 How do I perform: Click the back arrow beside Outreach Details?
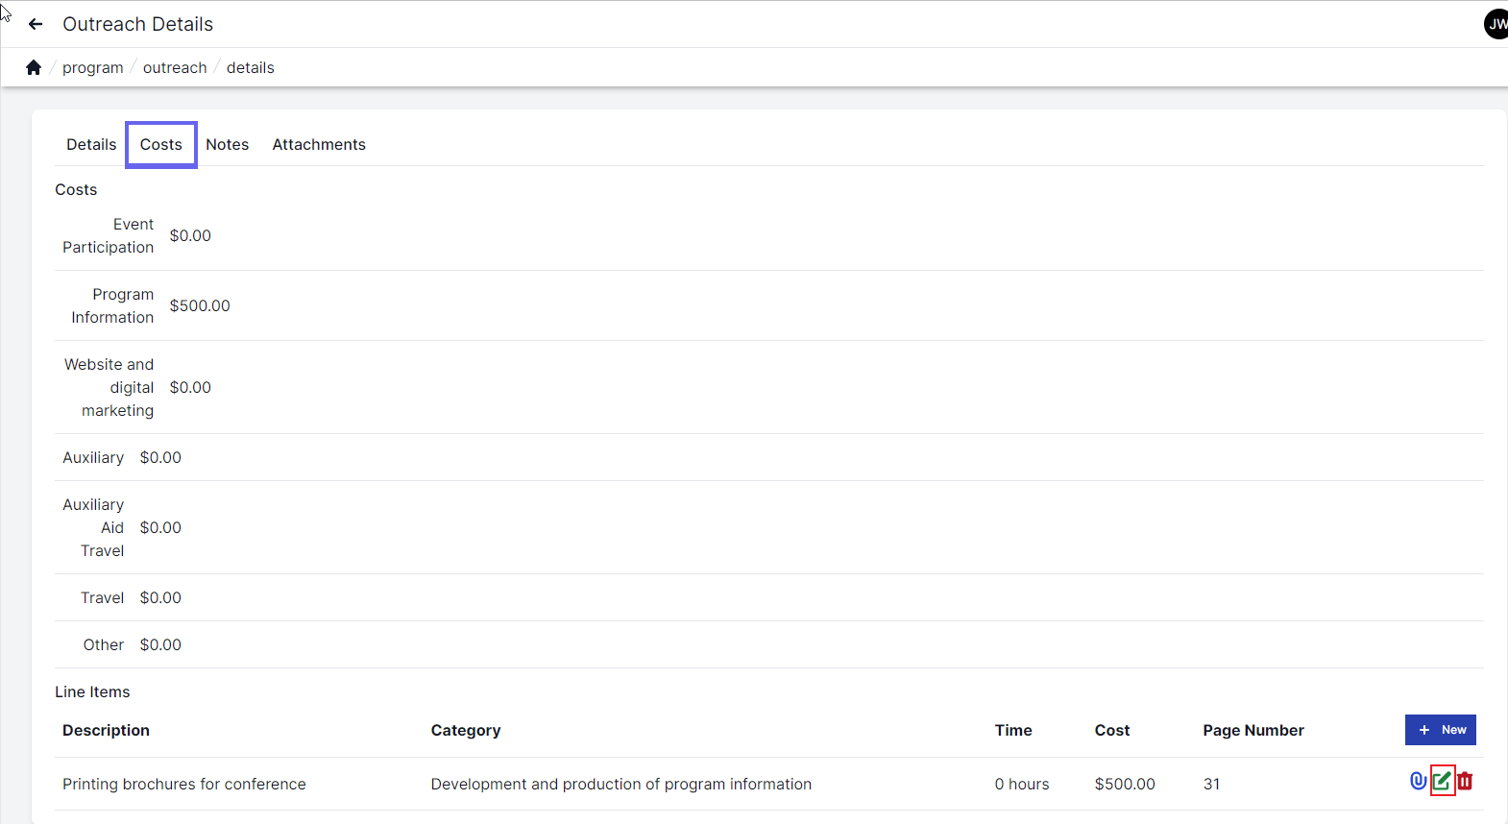(x=36, y=24)
